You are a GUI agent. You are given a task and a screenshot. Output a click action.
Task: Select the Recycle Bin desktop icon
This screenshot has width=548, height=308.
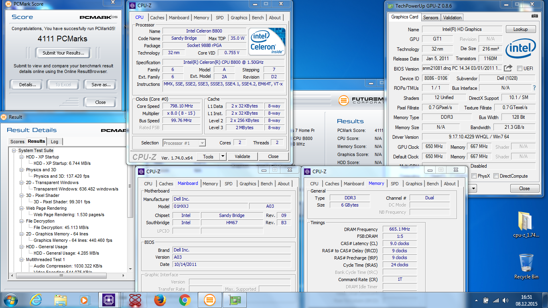click(526, 266)
